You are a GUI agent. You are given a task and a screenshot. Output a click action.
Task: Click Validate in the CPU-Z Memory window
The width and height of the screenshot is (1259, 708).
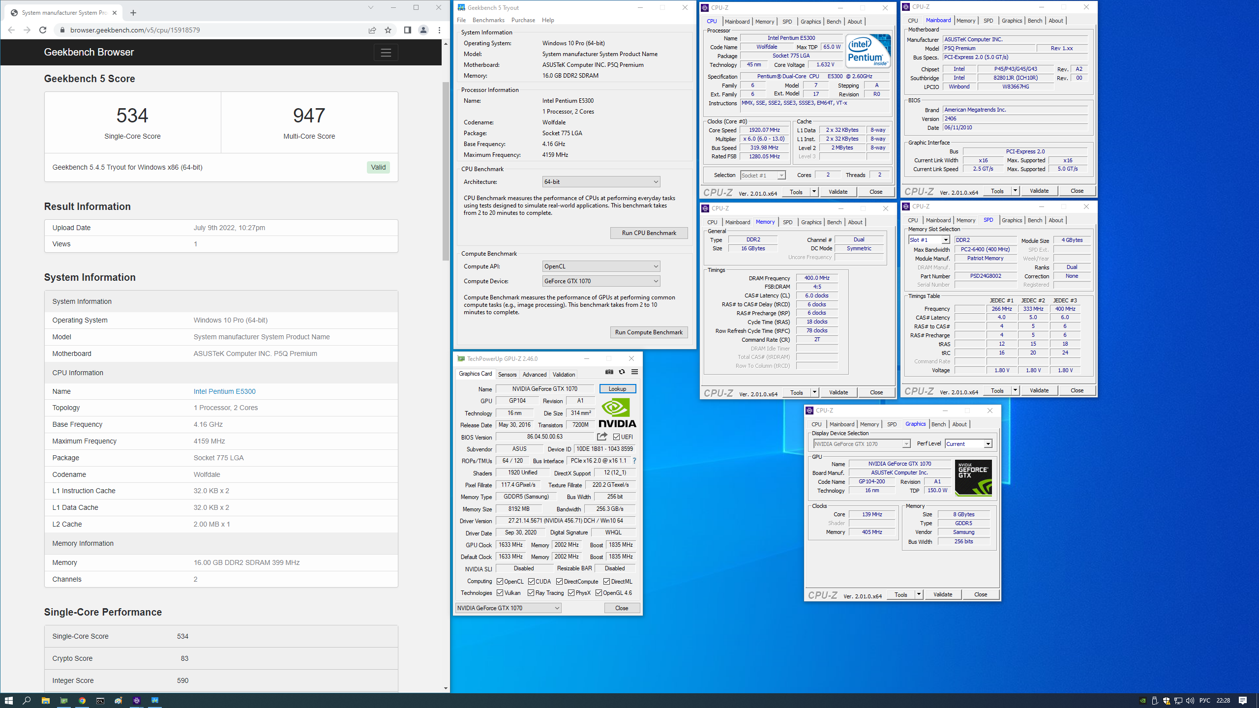[x=839, y=392]
